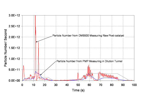The height and width of the screenshot is (95, 155).
Task: Click the x-axis tick label 100
Action: click(x=134, y=85)
